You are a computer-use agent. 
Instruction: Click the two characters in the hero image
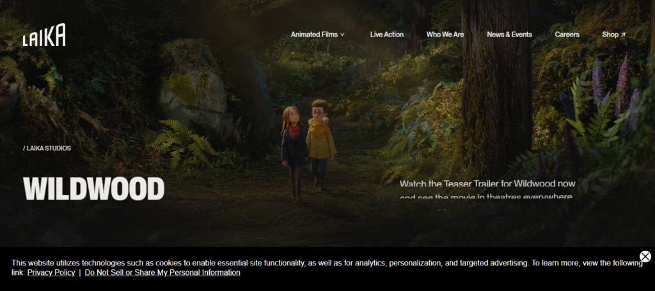coord(308,150)
